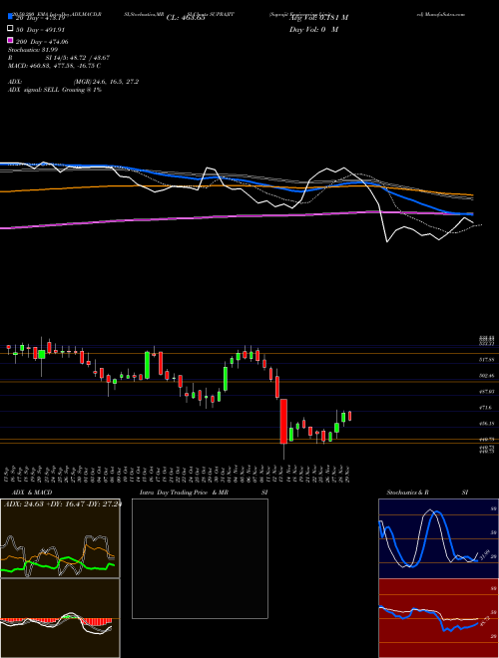Click the 'Avg Vol: 0.181 M' text

pos(318,18)
